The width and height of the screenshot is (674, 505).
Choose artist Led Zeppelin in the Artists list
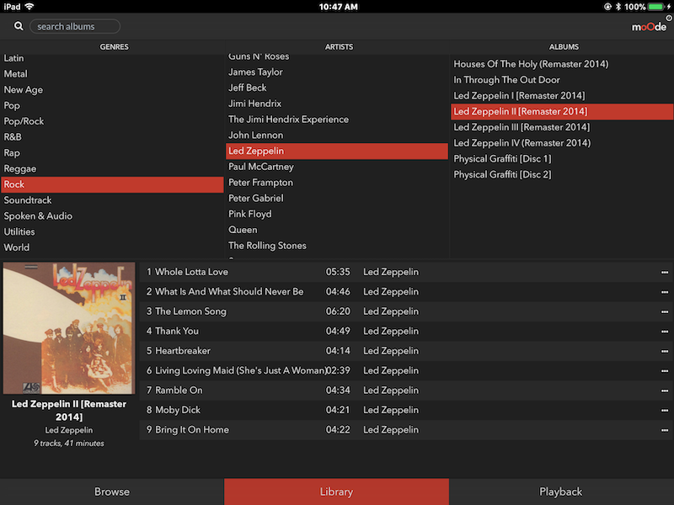336,151
